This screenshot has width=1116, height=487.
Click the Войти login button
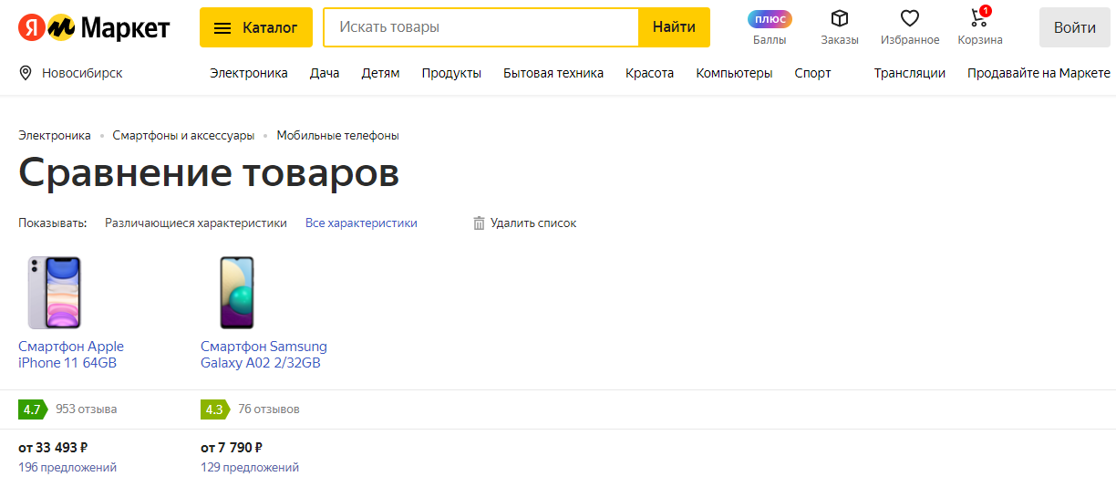(1074, 27)
